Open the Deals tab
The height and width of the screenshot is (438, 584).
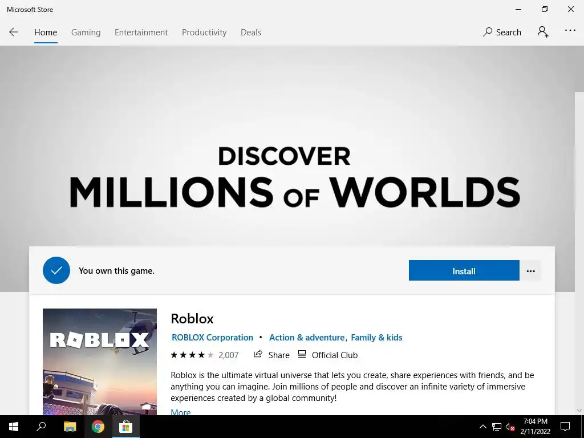click(x=251, y=33)
